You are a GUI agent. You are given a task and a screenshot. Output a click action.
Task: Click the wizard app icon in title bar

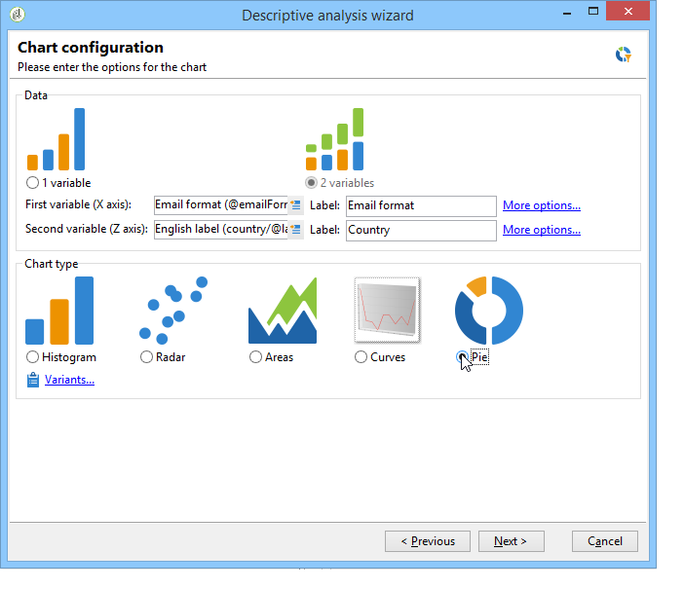tap(18, 15)
